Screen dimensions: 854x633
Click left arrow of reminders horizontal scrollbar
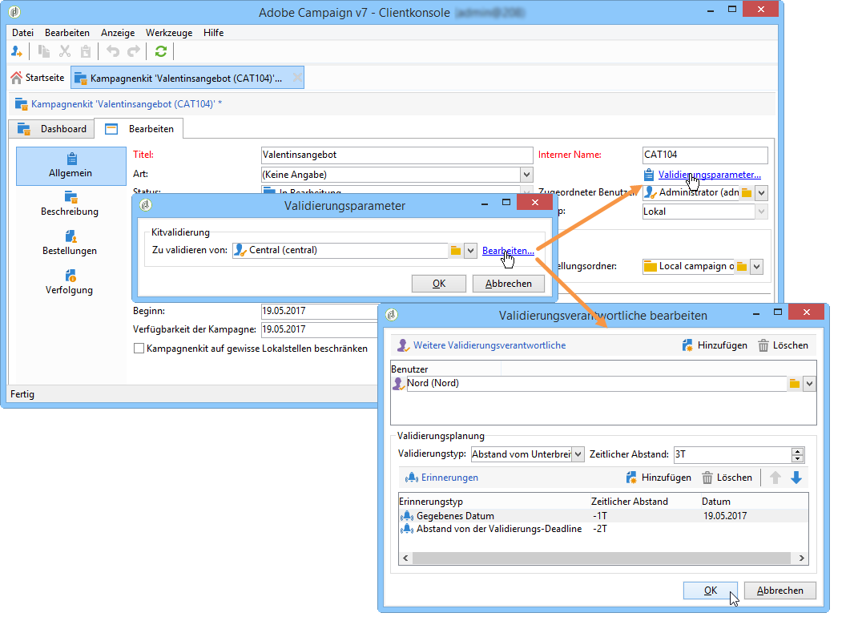tap(405, 558)
